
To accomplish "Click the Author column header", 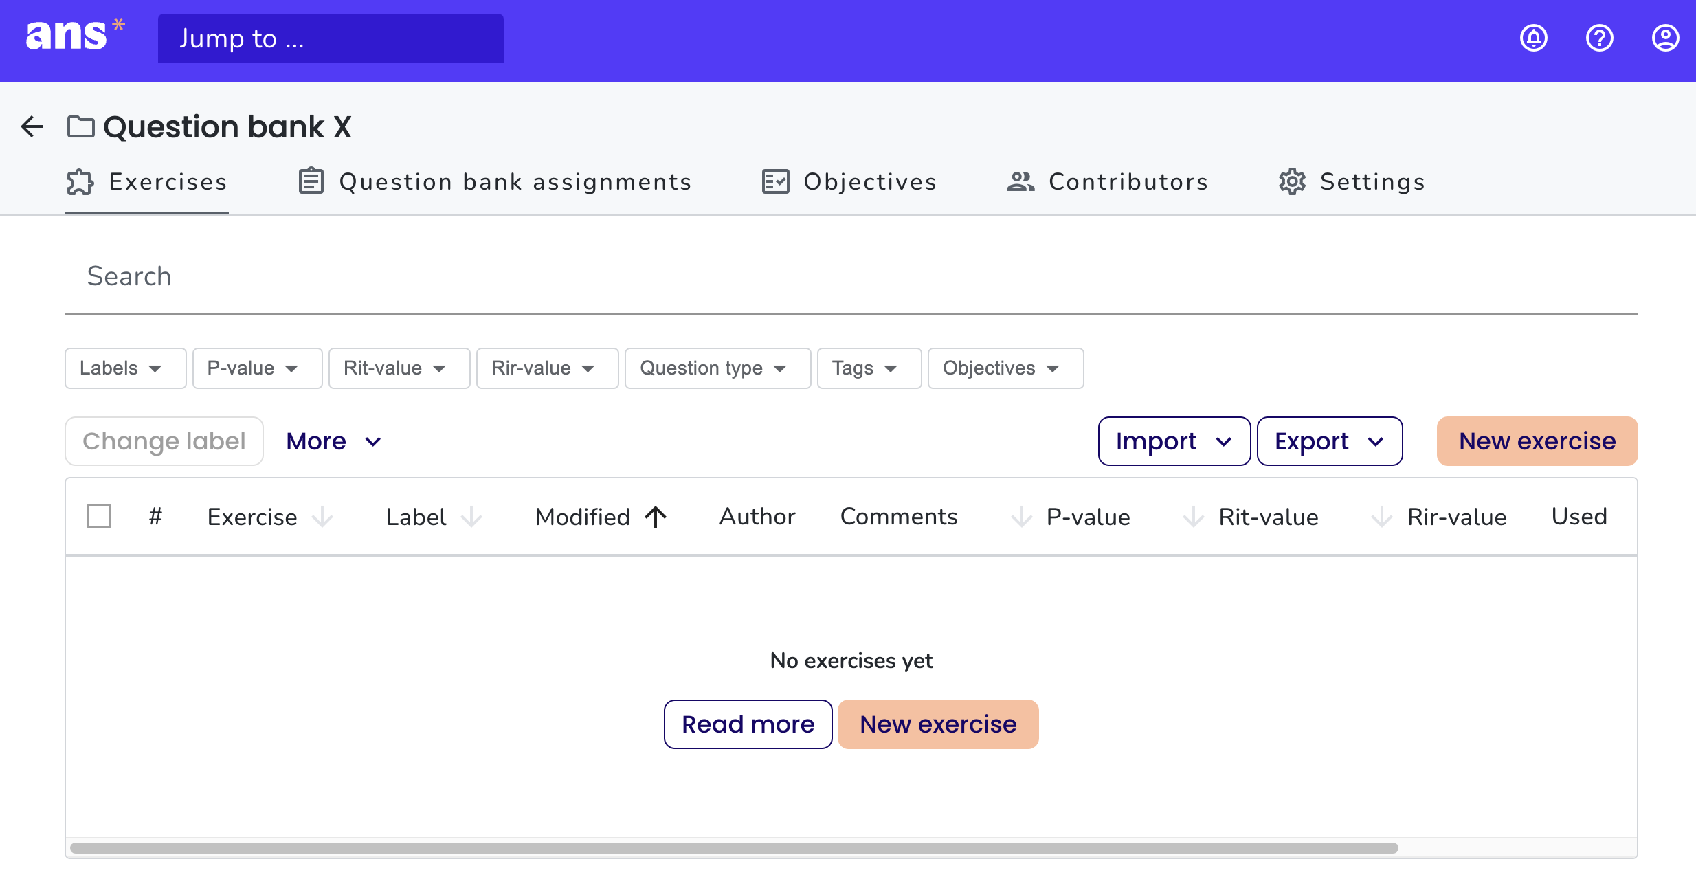I will (757, 516).
